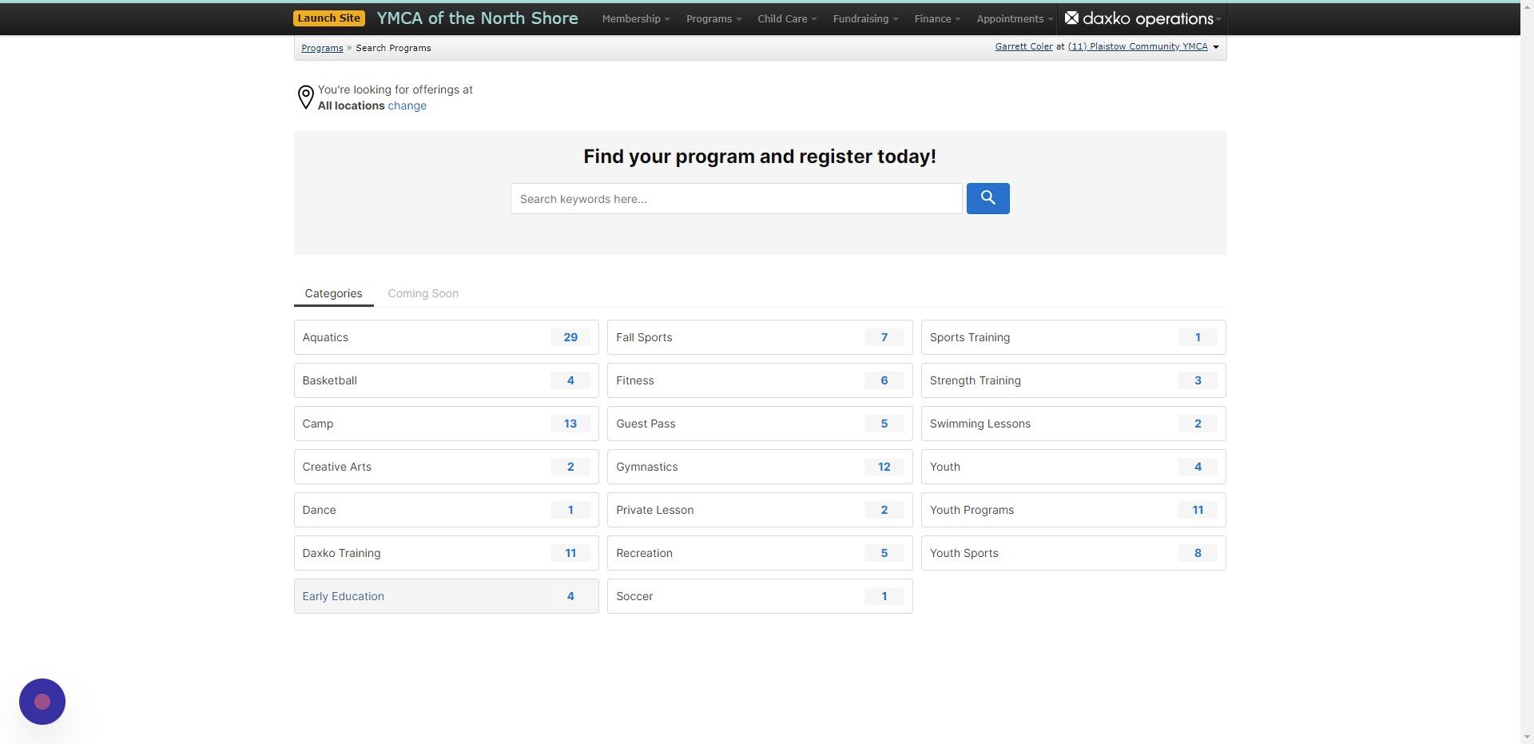Image resolution: width=1534 pixels, height=744 pixels.
Task: Open the Fundraising menu
Action: pyautogui.click(x=865, y=18)
